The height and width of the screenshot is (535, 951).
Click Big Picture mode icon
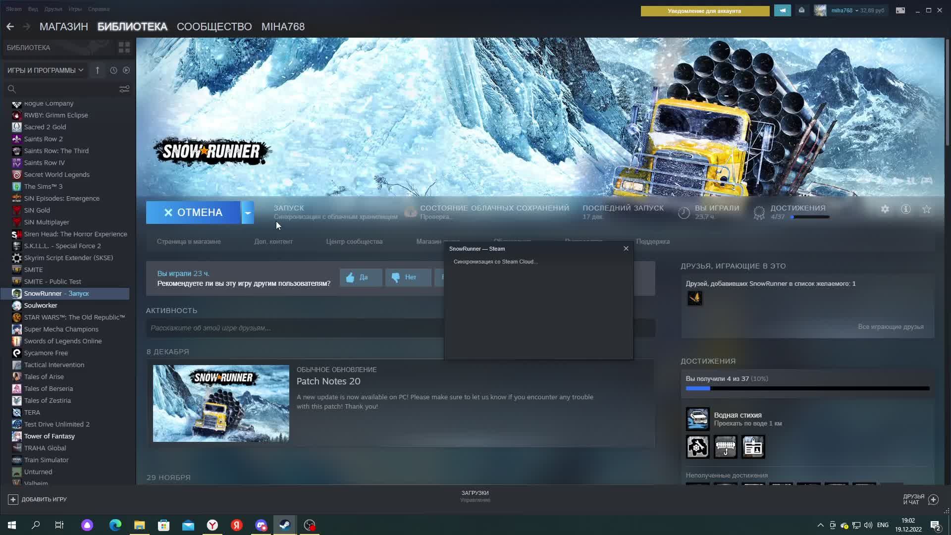click(x=900, y=10)
